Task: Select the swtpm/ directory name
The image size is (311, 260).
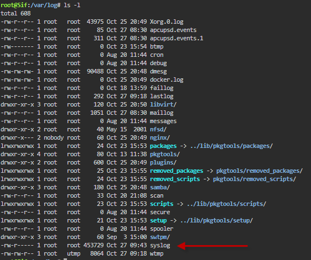Action: (160, 237)
